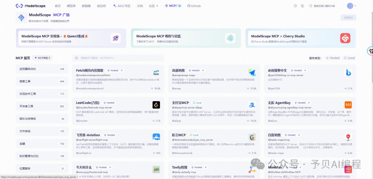Click the LeetCode black logo icon

(x=156, y=105)
